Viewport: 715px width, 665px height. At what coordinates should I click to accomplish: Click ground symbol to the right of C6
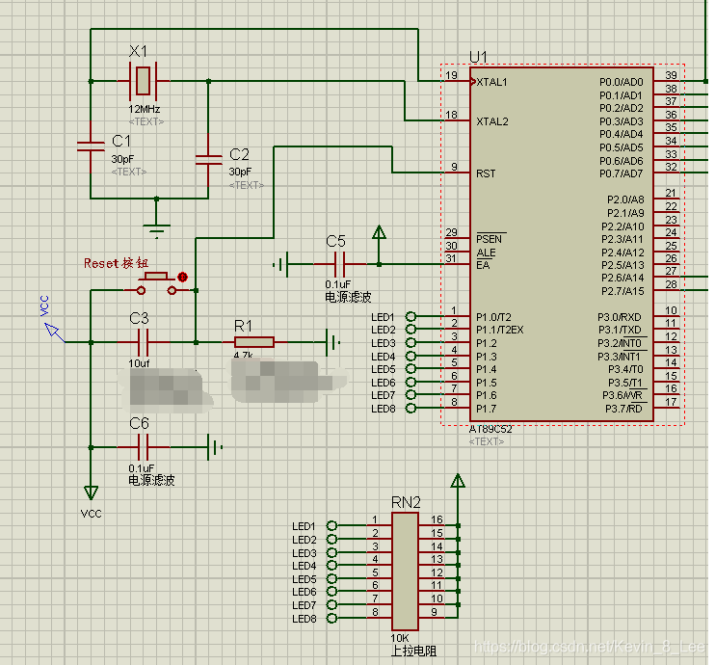[215, 447]
